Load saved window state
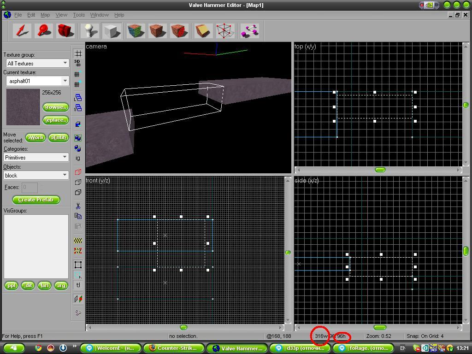This screenshot has width=472, height=354. point(78,98)
